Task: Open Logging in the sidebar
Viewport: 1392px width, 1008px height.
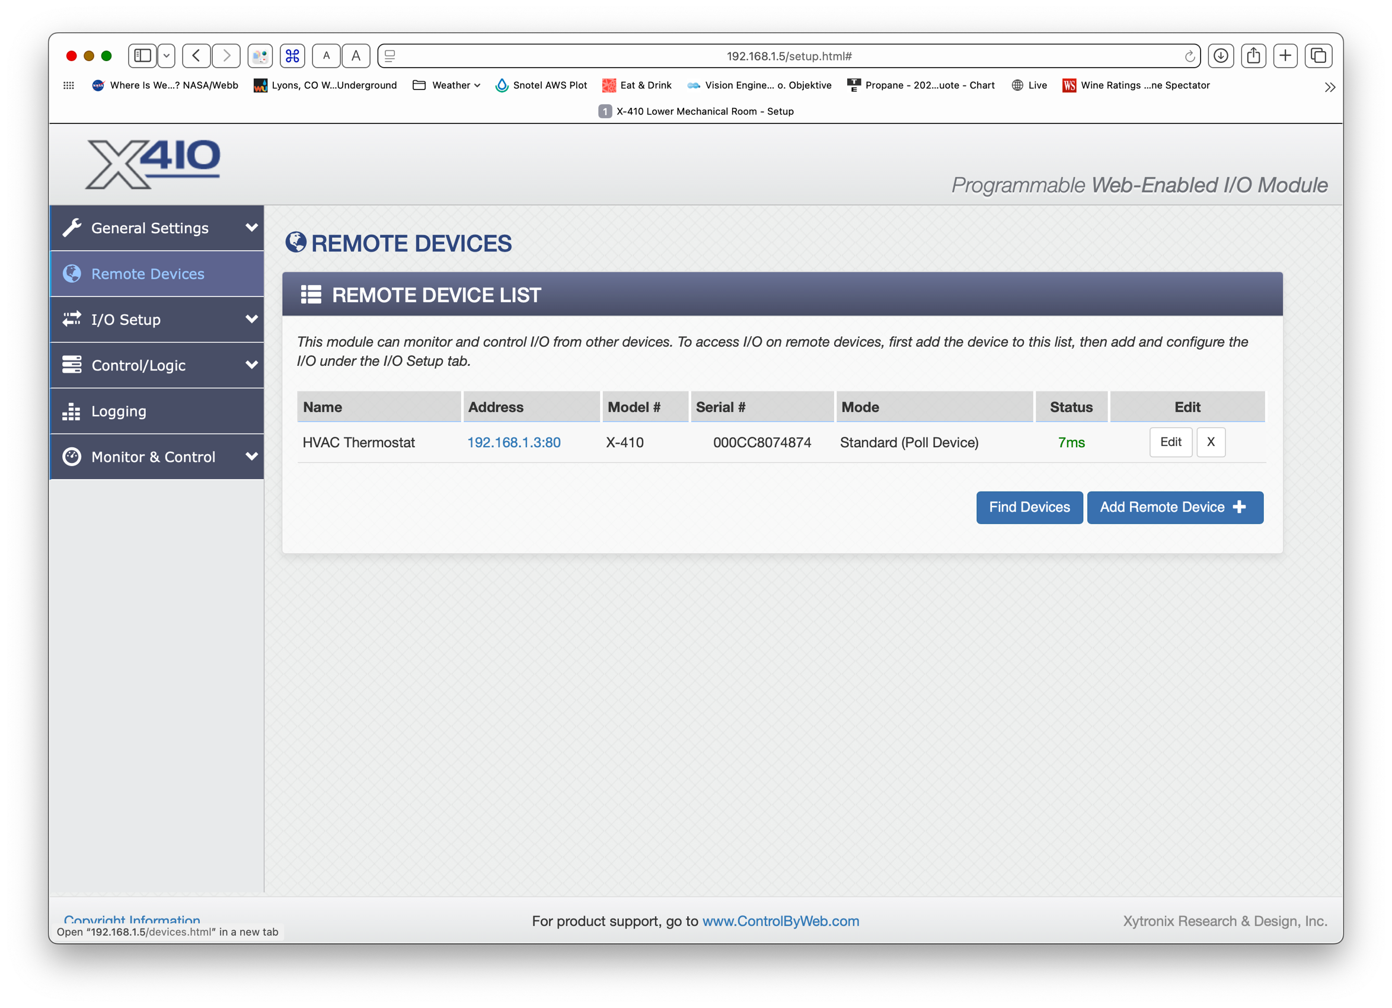Action: pyautogui.click(x=157, y=412)
